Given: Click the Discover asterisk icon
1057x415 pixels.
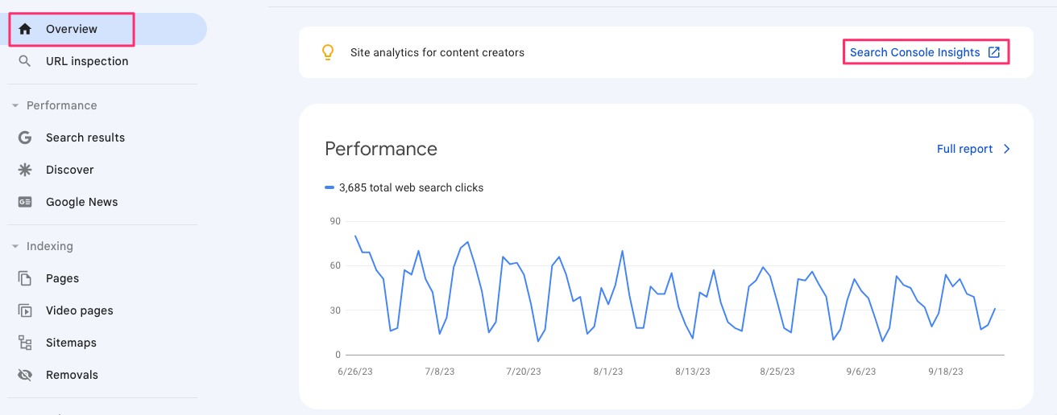Looking at the screenshot, I should pyautogui.click(x=25, y=170).
